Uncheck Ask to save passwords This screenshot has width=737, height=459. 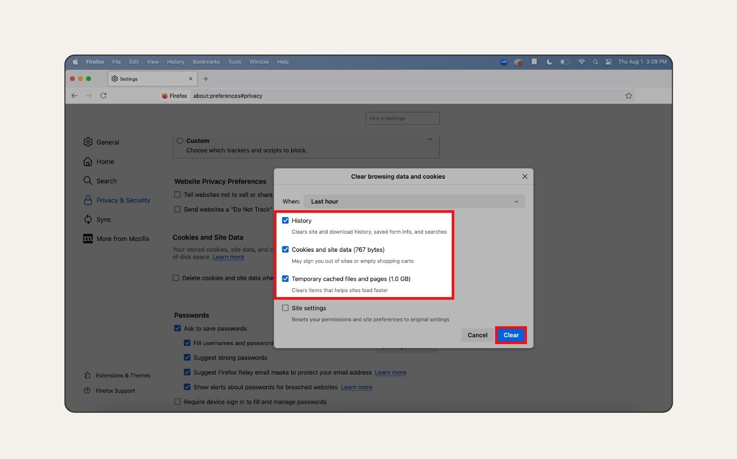pyautogui.click(x=178, y=328)
